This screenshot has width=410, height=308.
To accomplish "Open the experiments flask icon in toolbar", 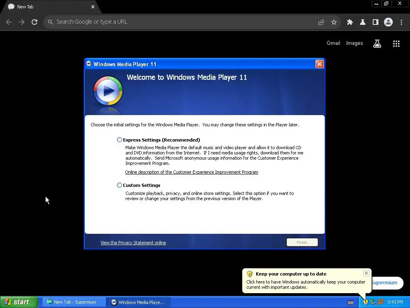I will tap(363, 22).
